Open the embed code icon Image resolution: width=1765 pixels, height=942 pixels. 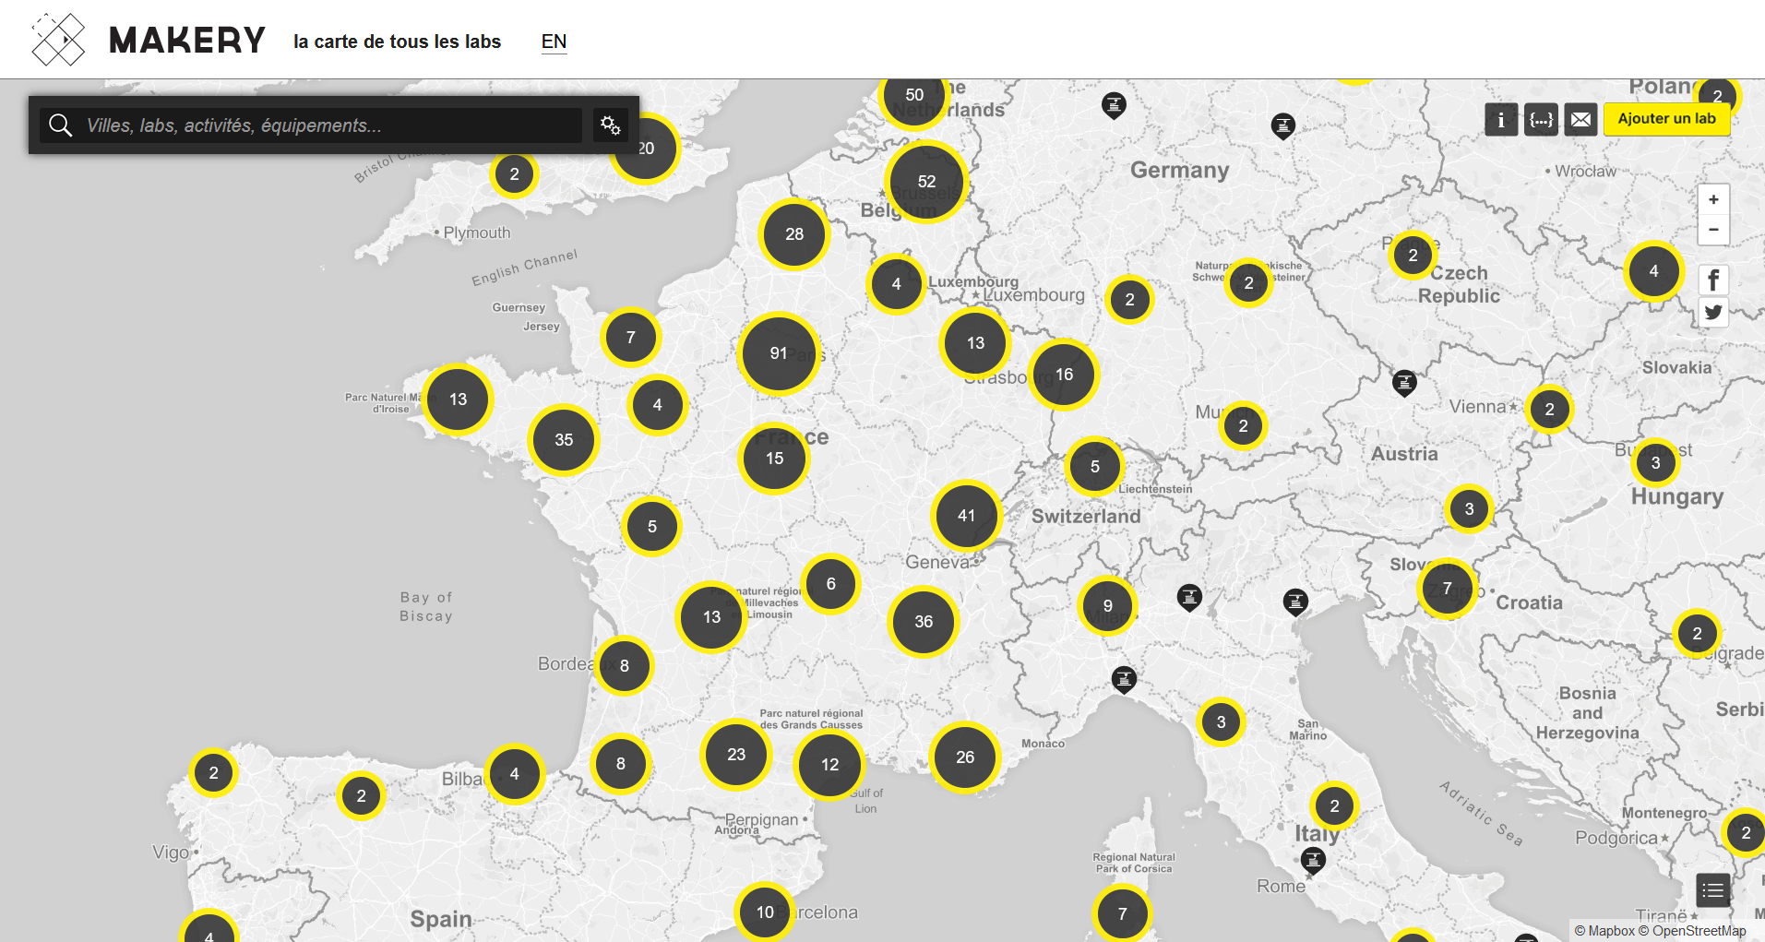point(1541,119)
